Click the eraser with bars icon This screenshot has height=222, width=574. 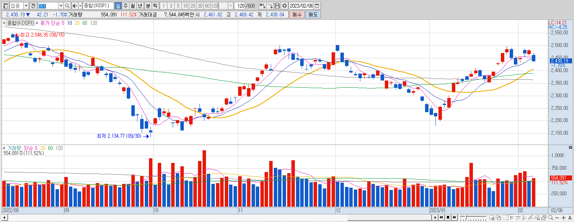[x=537, y=218]
